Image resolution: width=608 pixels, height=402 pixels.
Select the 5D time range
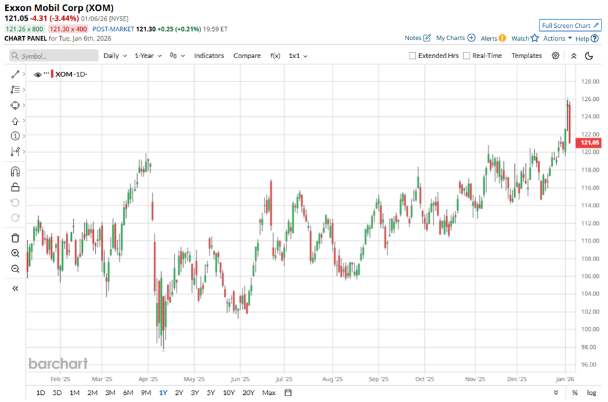57,393
